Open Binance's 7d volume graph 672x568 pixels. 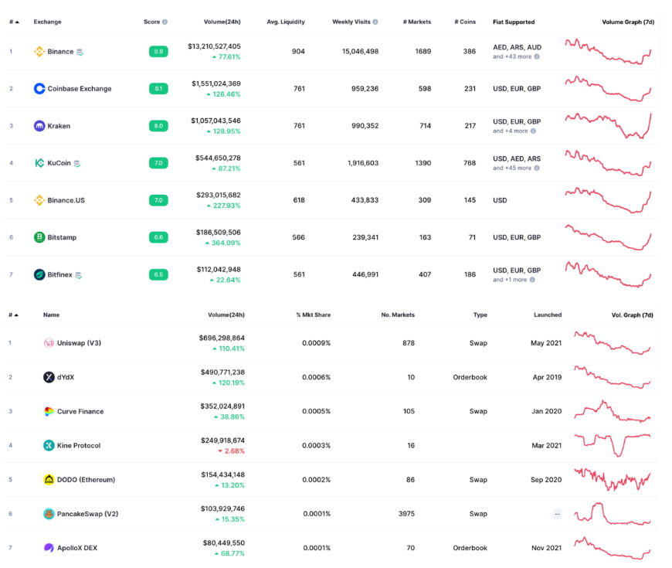click(x=608, y=52)
